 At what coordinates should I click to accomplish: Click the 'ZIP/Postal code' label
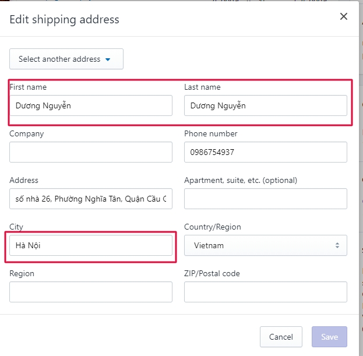point(212,273)
